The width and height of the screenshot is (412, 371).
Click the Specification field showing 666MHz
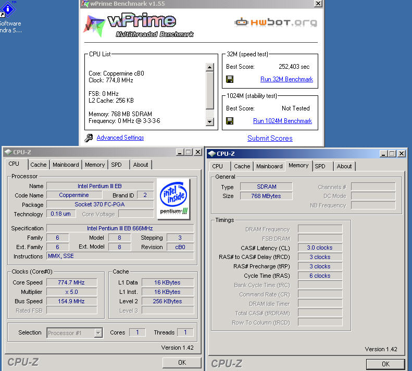point(120,228)
